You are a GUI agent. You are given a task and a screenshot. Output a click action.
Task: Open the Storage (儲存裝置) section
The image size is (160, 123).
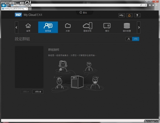(127, 27)
